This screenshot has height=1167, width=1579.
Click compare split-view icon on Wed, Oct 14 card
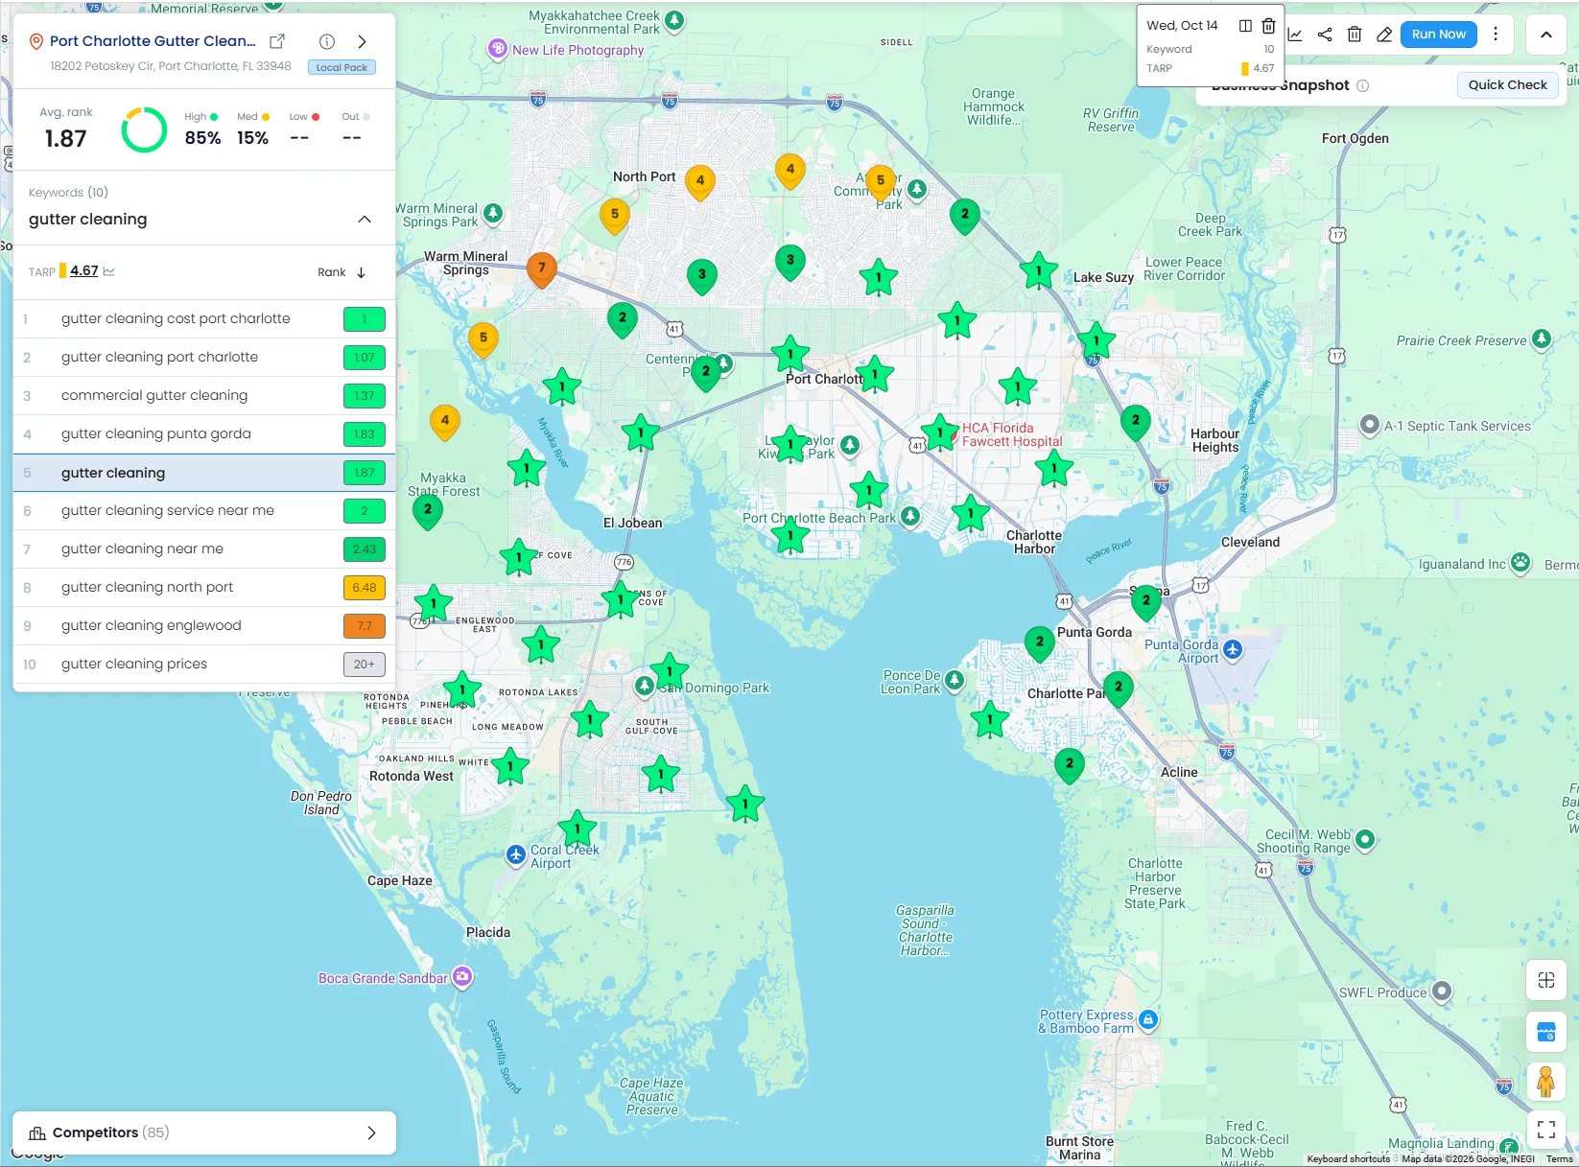click(x=1245, y=26)
